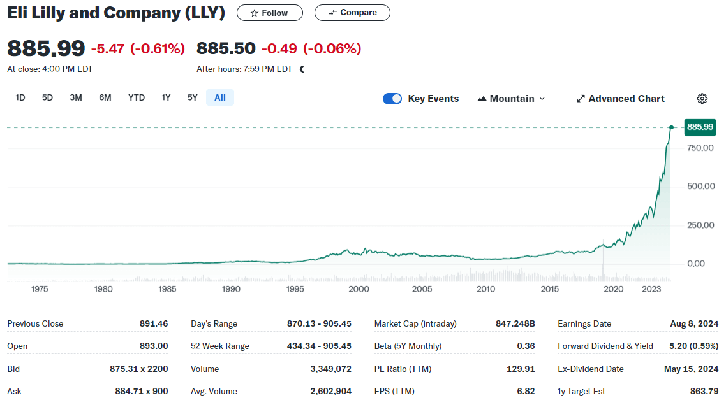Click the closing price 885.99 headline
The width and height of the screenshot is (726, 405).
(46, 48)
